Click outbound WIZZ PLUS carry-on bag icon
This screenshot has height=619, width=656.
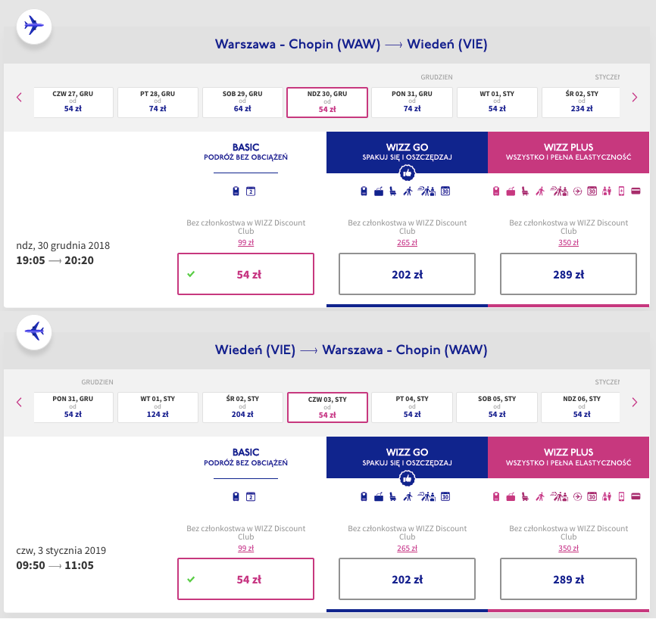pos(496,191)
